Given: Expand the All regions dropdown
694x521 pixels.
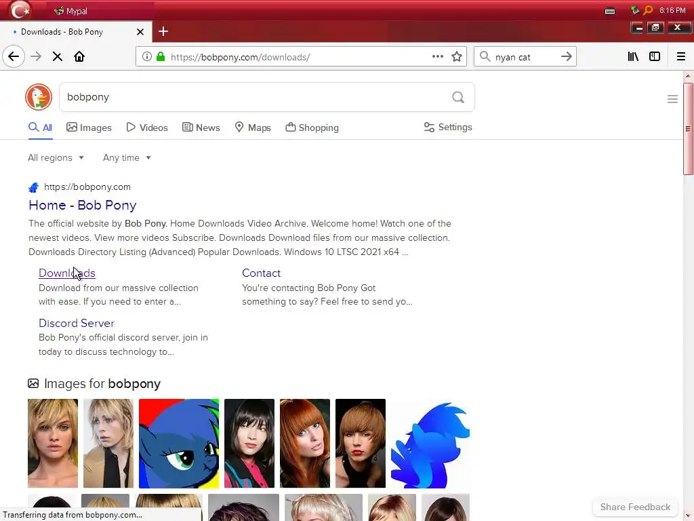Looking at the screenshot, I should tap(56, 157).
